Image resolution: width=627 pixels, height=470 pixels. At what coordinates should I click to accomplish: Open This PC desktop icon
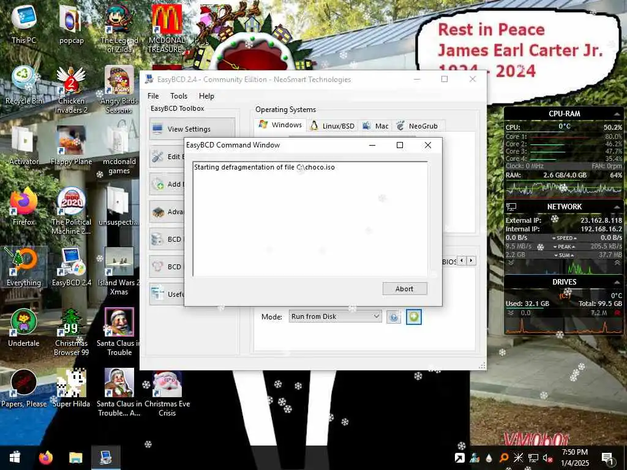[x=24, y=24]
